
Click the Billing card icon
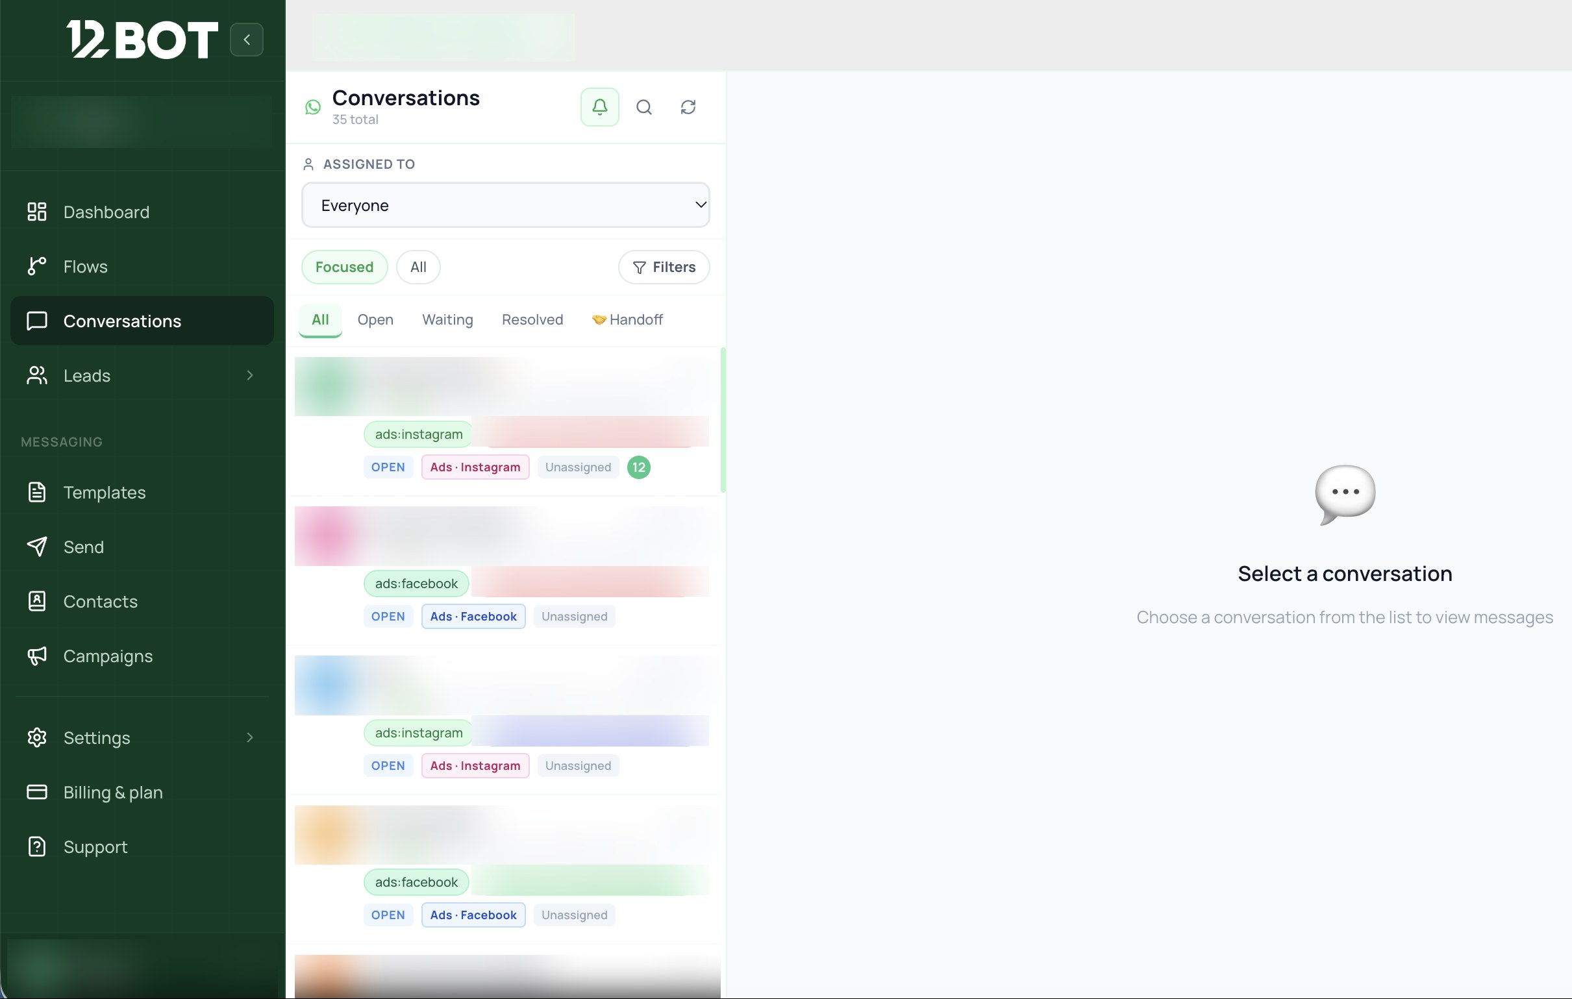(x=36, y=792)
